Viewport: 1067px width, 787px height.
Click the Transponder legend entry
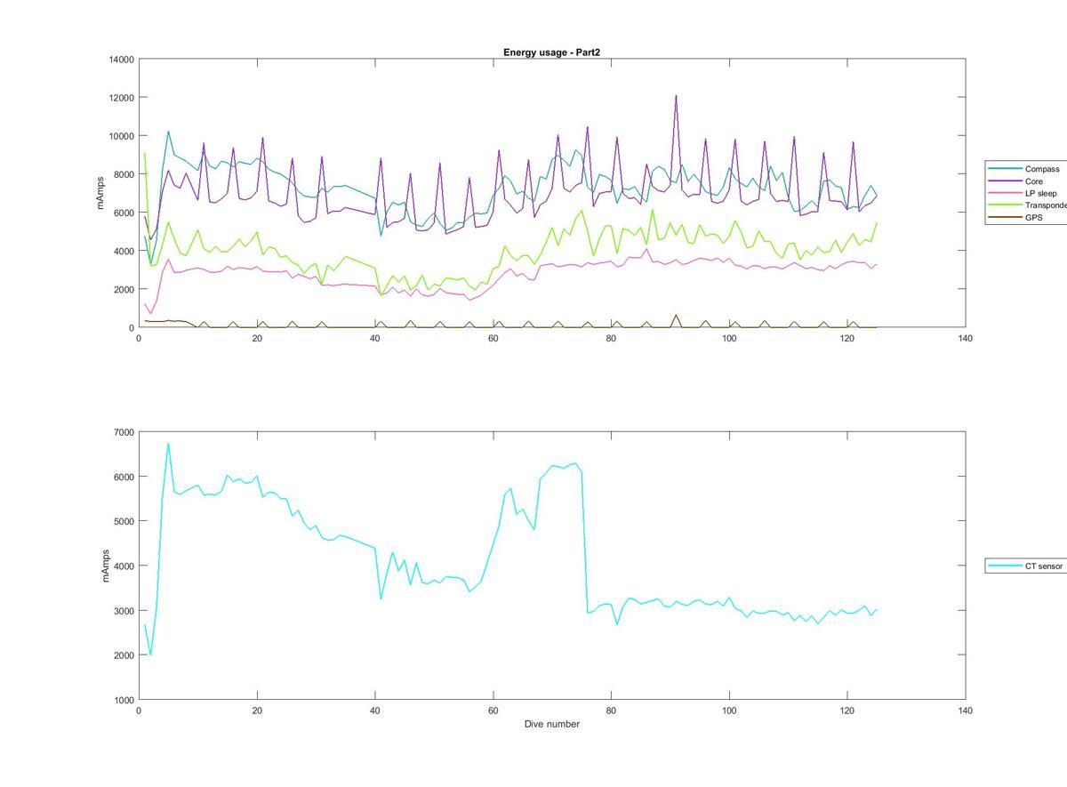pyautogui.click(x=1027, y=205)
